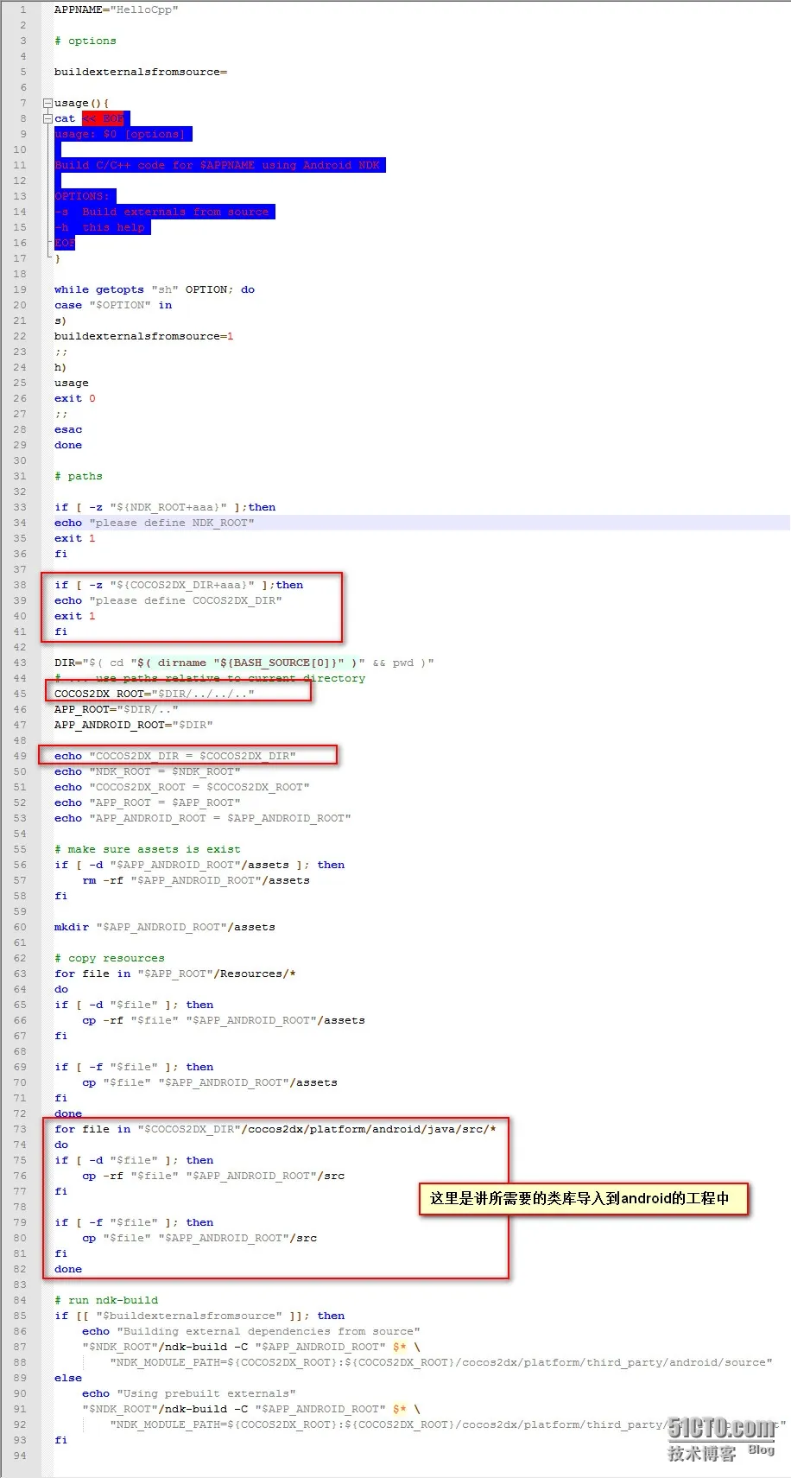Click the '# run ndk-build' comment
The width and height of the screenshot is (791, 1478).
[106, 1301]
